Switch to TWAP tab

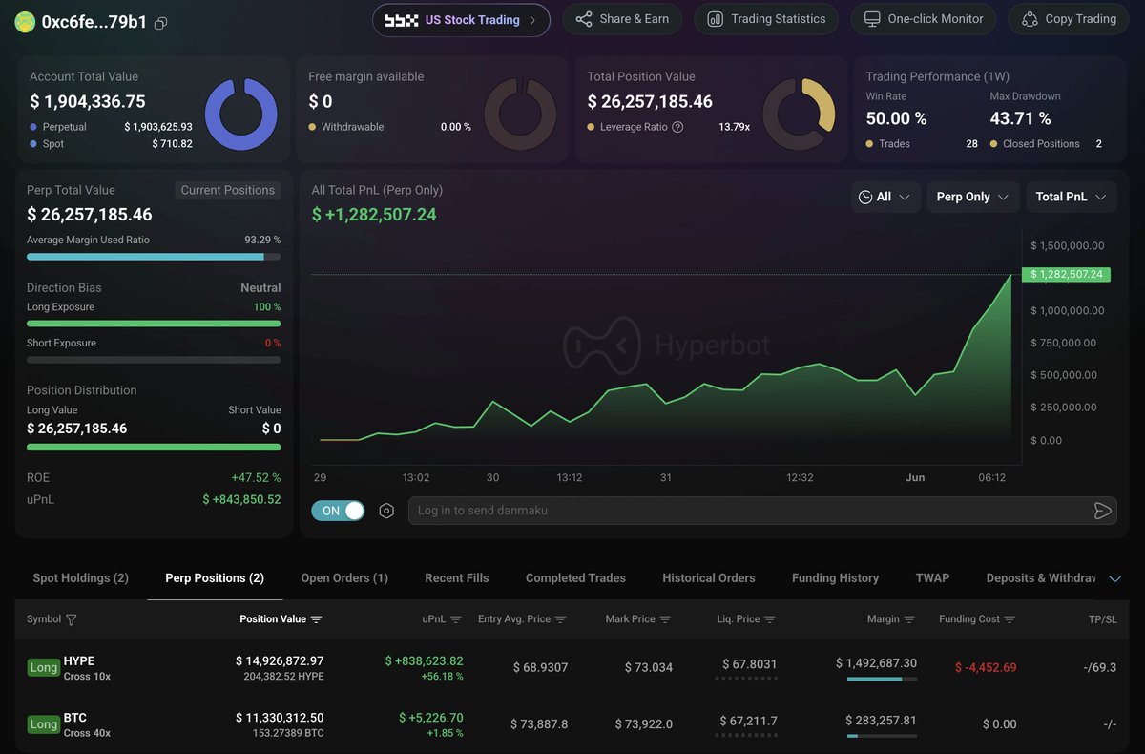[x=932, y=577]
